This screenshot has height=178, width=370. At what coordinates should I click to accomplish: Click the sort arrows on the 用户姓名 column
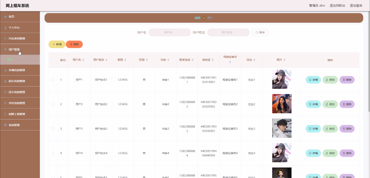[107, 60]
